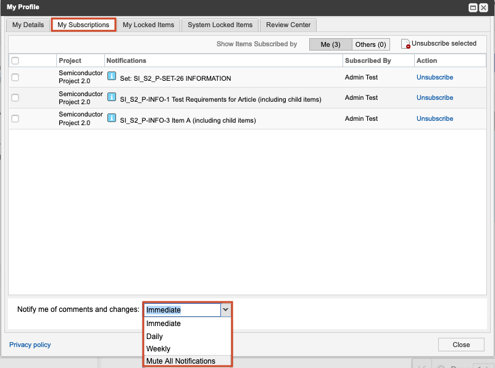Click the Unsubscribe selected document icon

click(x=406, y=44)
